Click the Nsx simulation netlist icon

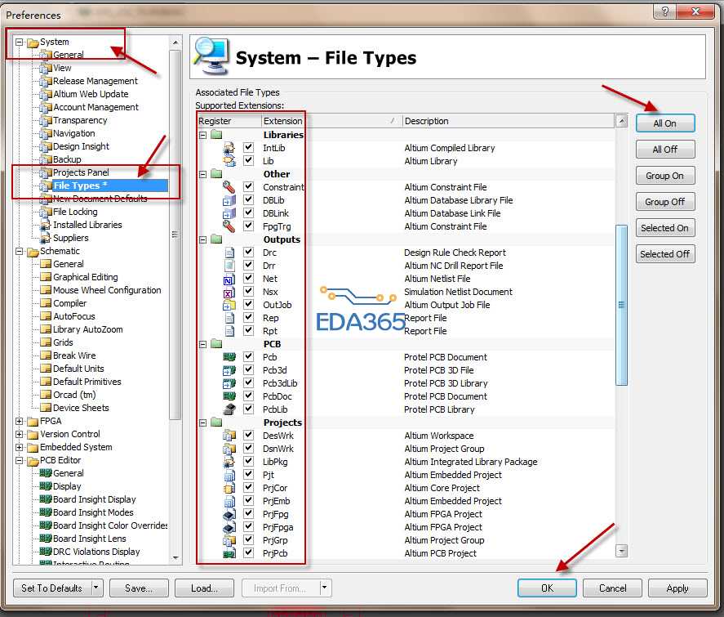tap(229, 292)
